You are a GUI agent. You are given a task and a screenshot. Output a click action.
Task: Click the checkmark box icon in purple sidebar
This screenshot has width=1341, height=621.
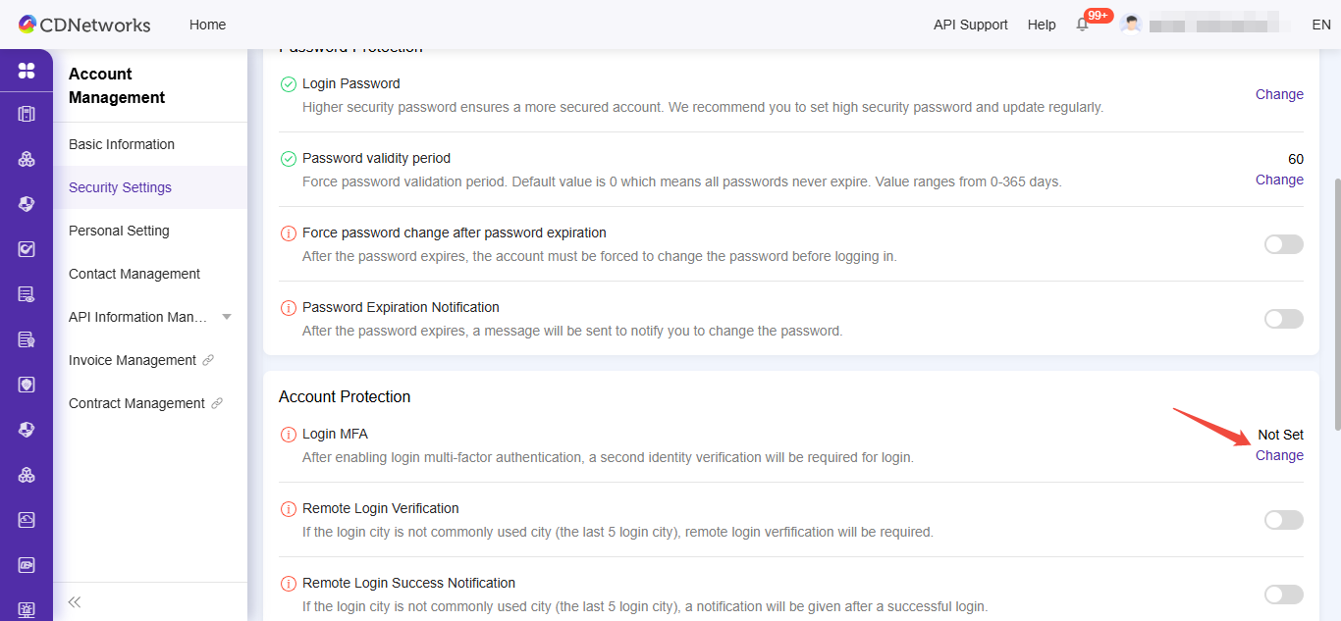pyautogui.click(x=27, y=249)
